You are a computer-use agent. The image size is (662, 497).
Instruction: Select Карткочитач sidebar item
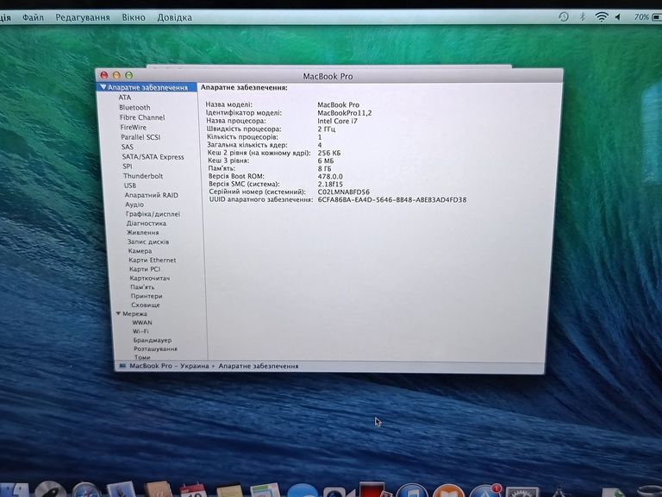click(150, 278)
